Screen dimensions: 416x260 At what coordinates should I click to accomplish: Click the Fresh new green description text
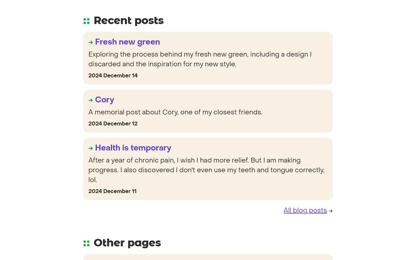(200, 59)
